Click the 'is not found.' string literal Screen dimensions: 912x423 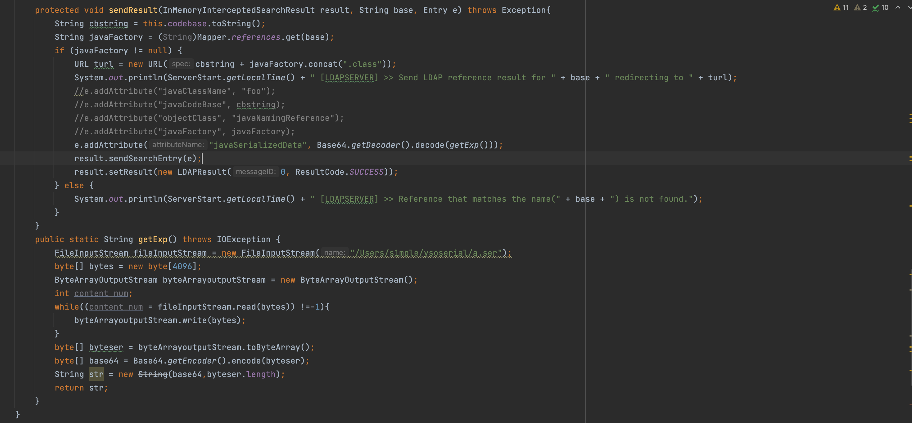(x=651, y=199)
